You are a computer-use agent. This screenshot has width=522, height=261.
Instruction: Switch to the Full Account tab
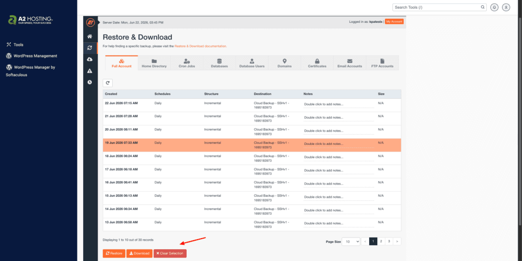click(121, 63)
